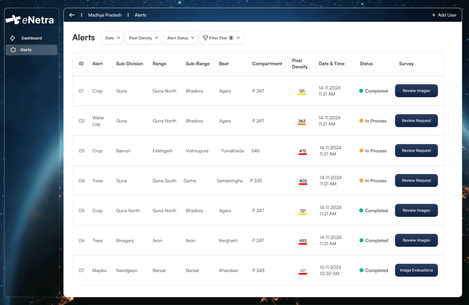469x305 pixels.
Task: Go to Dashboard in the sidebar
Action: pyautogui.click(x=32, y=38)
